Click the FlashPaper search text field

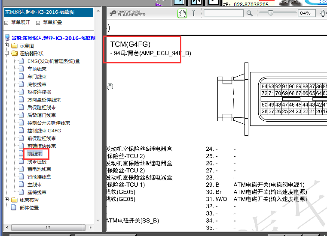pyautogui.click(x=223, y=13)
